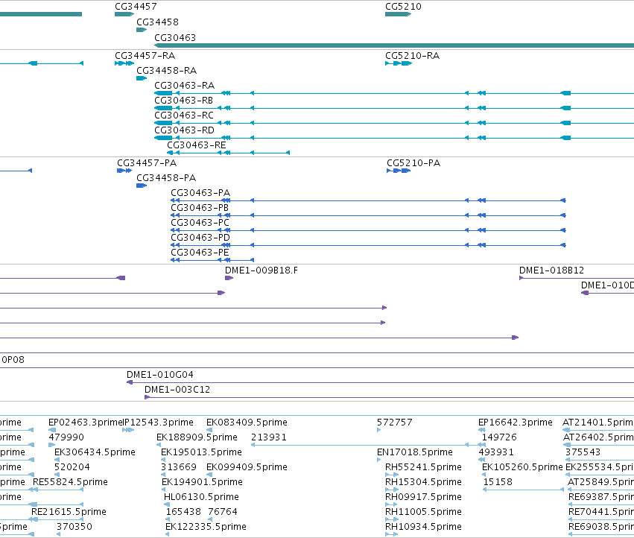
Task: Select the CG34458-PA protein feature
Action: coord(142,186)
